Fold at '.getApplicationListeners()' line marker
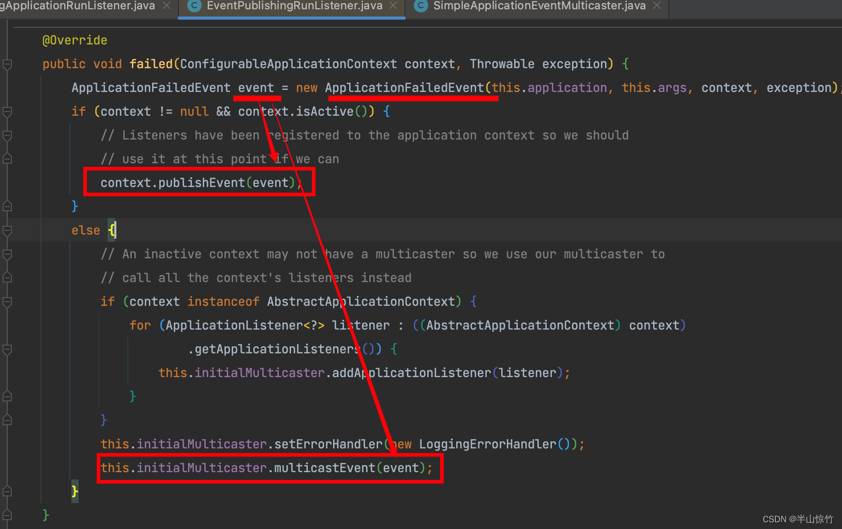The height and width of the screenshot is (529, 842). [x=7, y=349]
